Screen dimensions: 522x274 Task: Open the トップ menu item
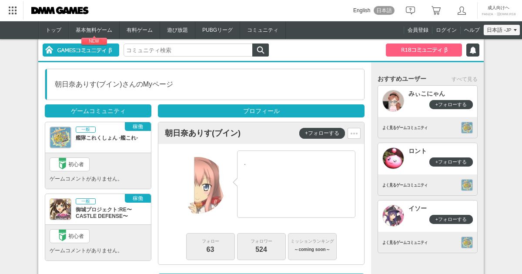pyautogui.click(x=54, y=30)
